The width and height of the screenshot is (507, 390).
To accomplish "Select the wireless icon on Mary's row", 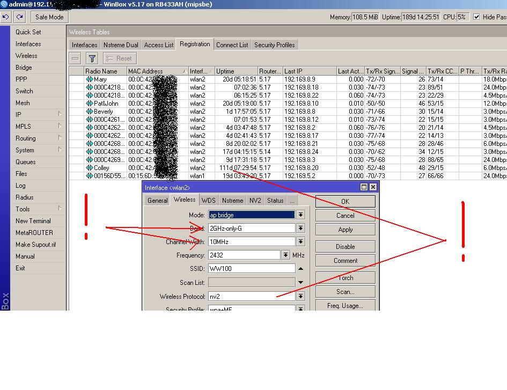I will (89, 79).
